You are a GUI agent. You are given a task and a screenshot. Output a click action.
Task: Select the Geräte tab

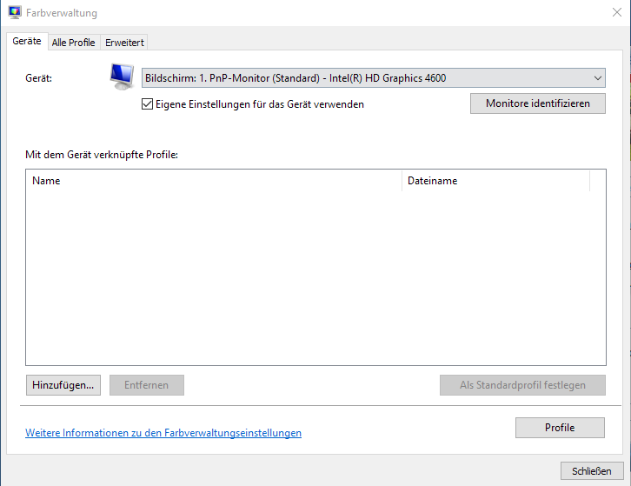27,41
